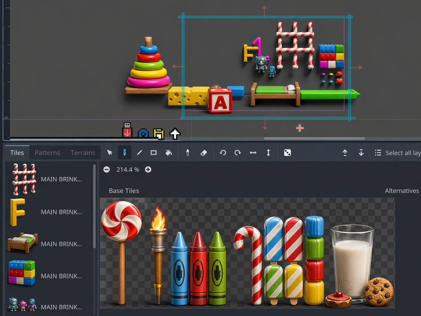Viewport: 421px width, 316px height.
Task: Activate the Paint pencil tool
Action: pyautogui.click(x=125, y=153)
